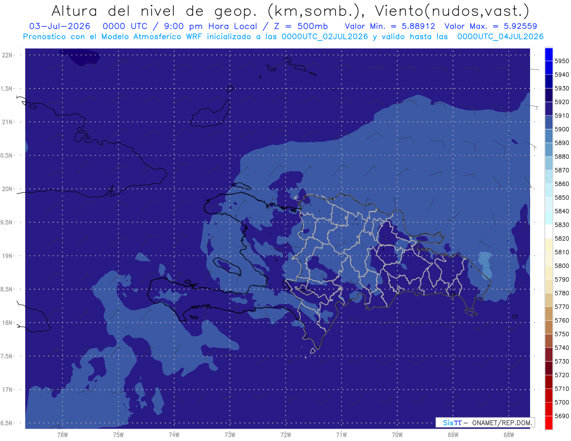This screenshot has width=571, height=441.
Task: Click the '5820' color bar value
Action: coord(561,238)
